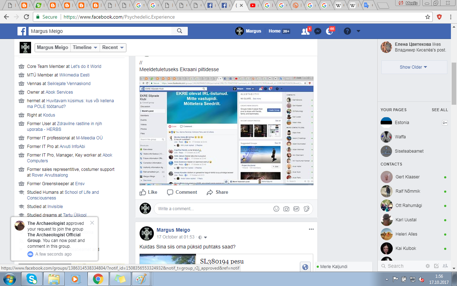Viewport: 457px width, 286px height.
Task: Expand the account menu arrow in header
Action: pos(358,31)
